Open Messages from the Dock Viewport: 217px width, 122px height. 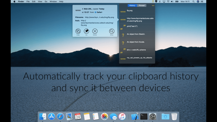pyautogui.click(x=113, y=117)
